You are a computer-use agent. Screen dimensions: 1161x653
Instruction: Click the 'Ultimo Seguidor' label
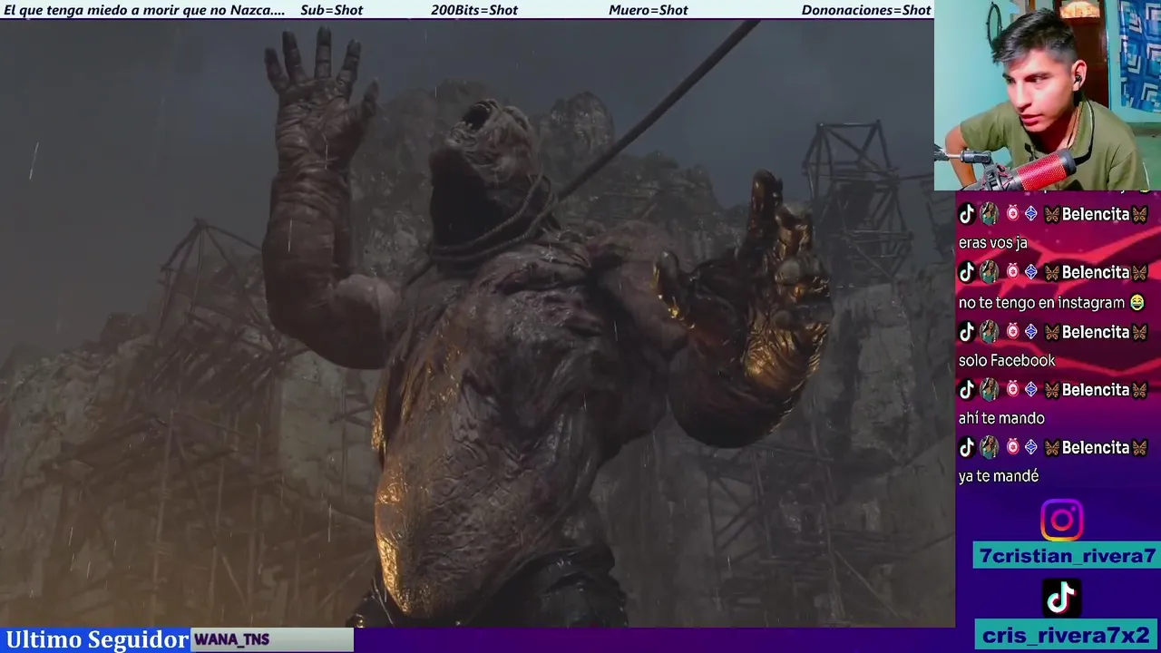[97, 639]
